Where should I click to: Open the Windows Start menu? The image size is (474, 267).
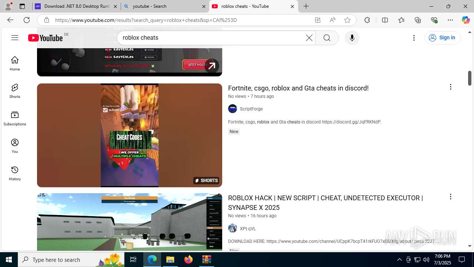tap(9, 260)
